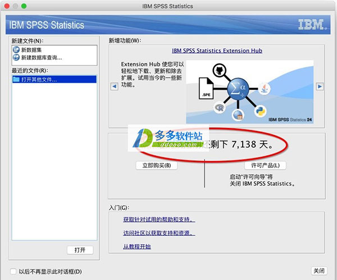This screenshot has width=337, height=280.
Task: Enable 以后不再显示此对话框(D) checkbox
Action: 13,272
